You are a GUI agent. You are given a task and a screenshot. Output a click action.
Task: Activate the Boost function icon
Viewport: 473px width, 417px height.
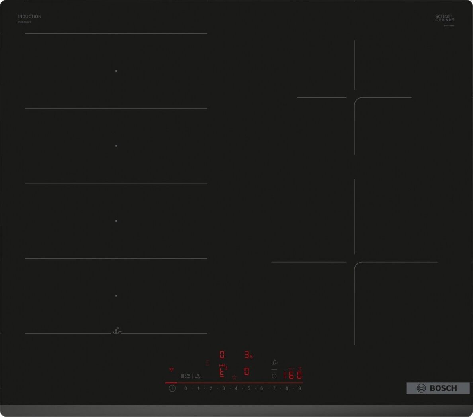(198, 376)
